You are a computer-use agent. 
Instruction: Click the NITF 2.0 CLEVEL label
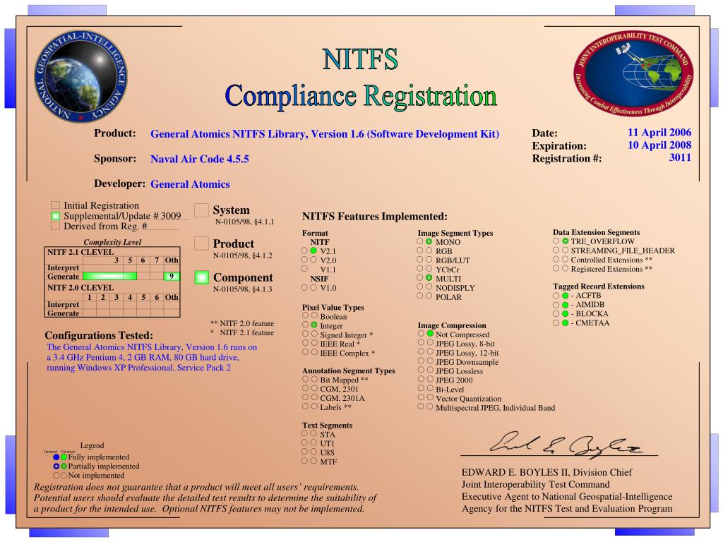(x=80, y=287)
